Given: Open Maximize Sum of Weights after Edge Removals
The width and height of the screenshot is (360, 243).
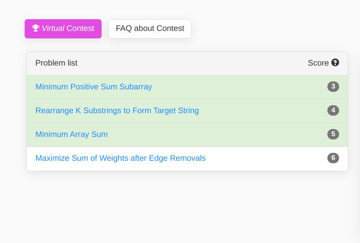Looking at the screenshot, I should [120, 158].
